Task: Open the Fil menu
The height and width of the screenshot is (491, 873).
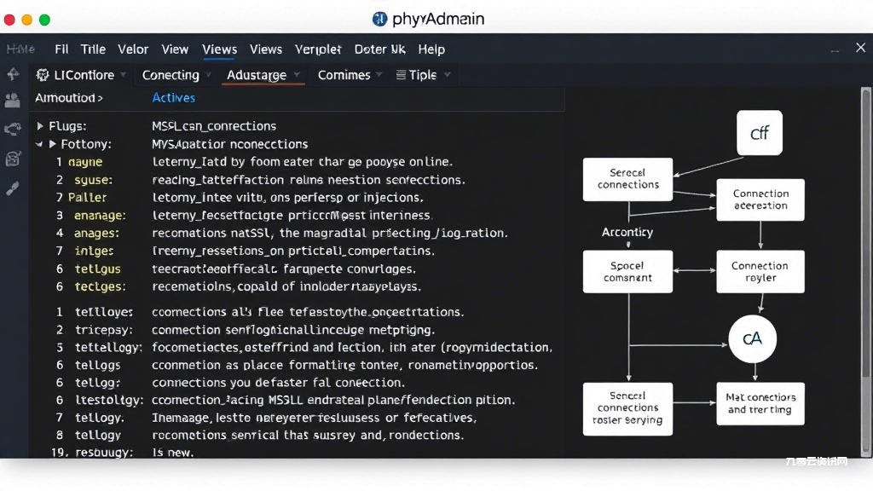Action: pyautogui.click(x=61, y=49)
